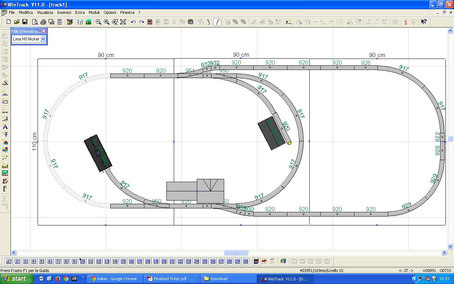Select the yellow track endpoint marker
Viewport: 454px width, 284px height.
coord(289,143)
